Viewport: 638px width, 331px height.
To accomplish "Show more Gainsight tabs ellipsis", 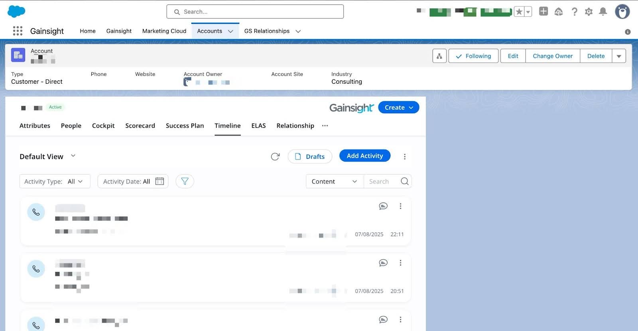I will click(325, 126).
